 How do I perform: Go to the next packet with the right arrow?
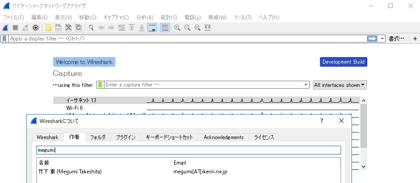pyautogui.click(x=111, y=28)
